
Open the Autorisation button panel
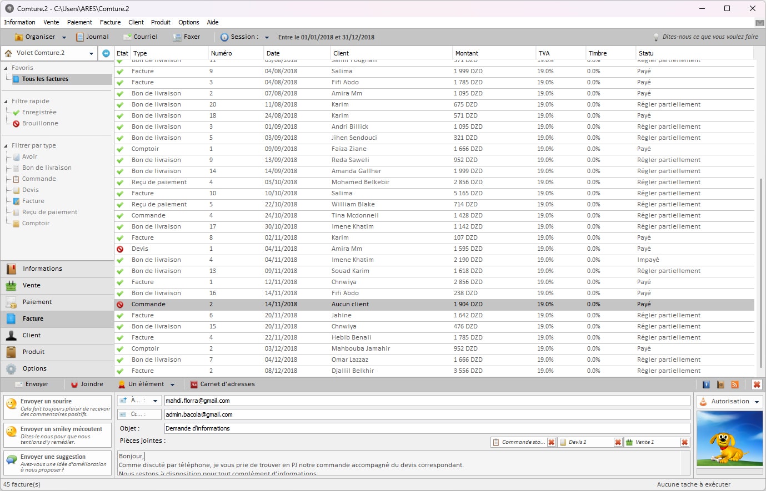(x=728, y=401)
